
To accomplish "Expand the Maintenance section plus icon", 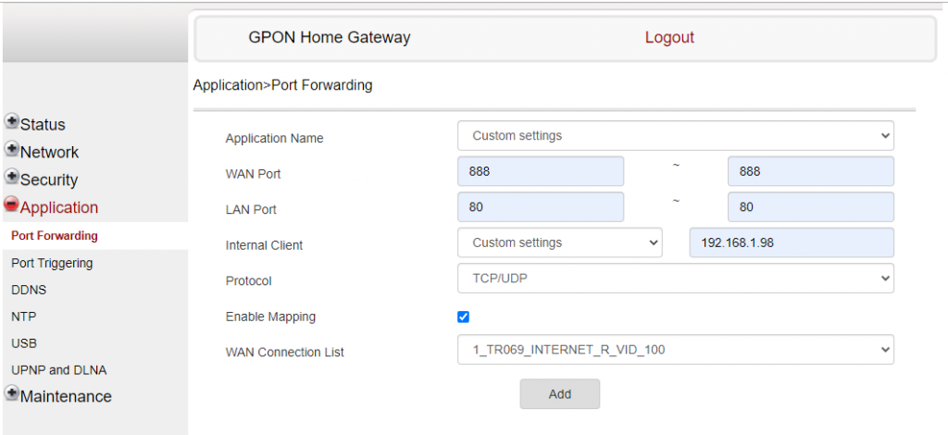I will 11,393.
